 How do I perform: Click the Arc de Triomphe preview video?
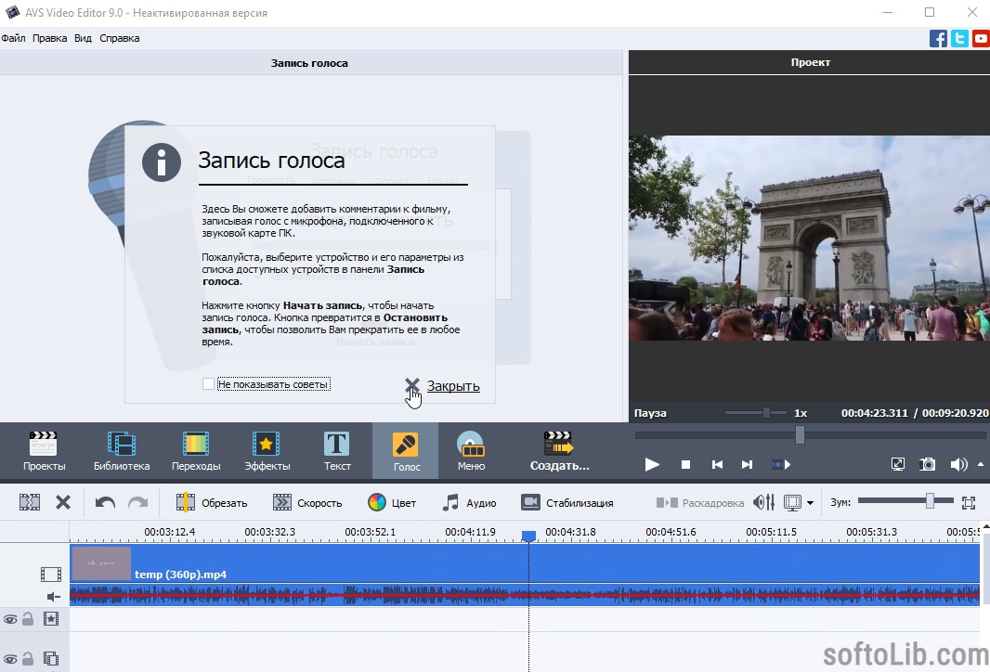(810, 238)
